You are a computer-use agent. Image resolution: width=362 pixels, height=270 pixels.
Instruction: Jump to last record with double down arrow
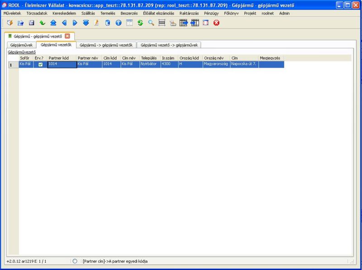86,23
